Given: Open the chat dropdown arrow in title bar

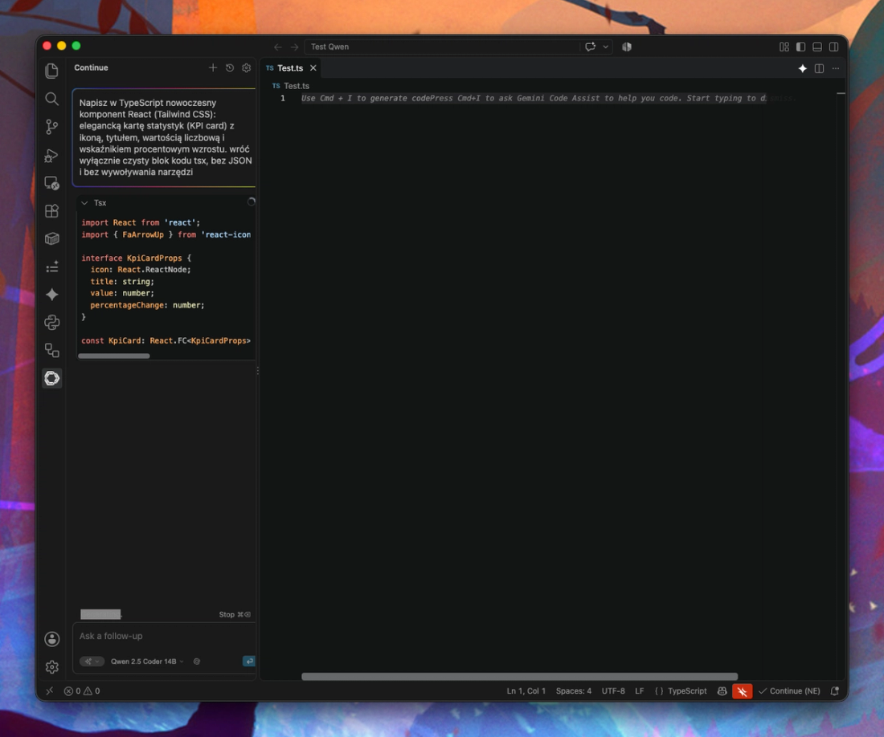Looking at the screenshot, I should 605,47.
